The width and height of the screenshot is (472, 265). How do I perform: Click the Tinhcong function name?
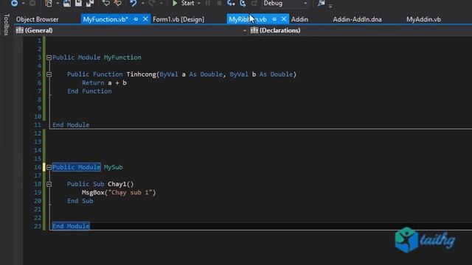tap(141, 74)
